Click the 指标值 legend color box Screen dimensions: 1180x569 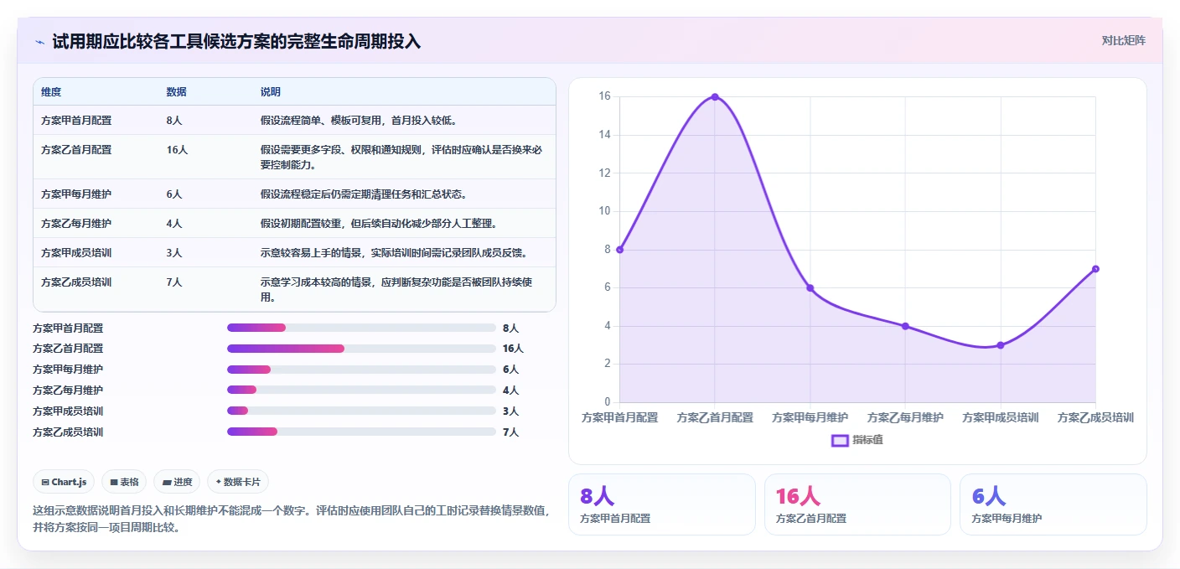[x=840, y=440]
